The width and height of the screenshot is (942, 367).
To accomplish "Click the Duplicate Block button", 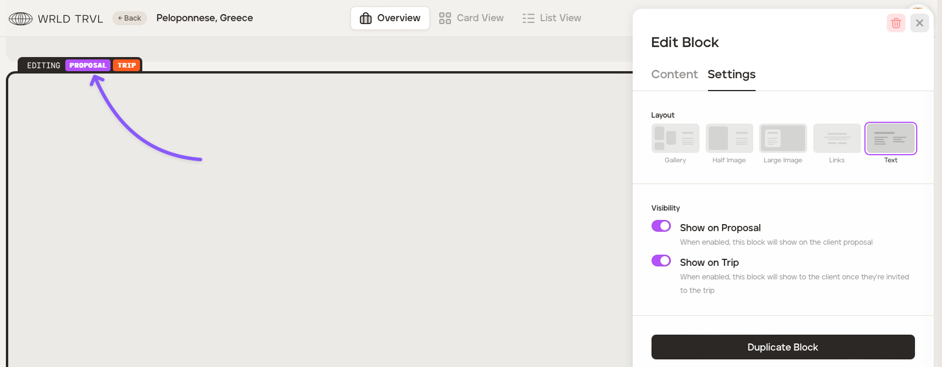I will pyautogui.click(x=783, y=347).
